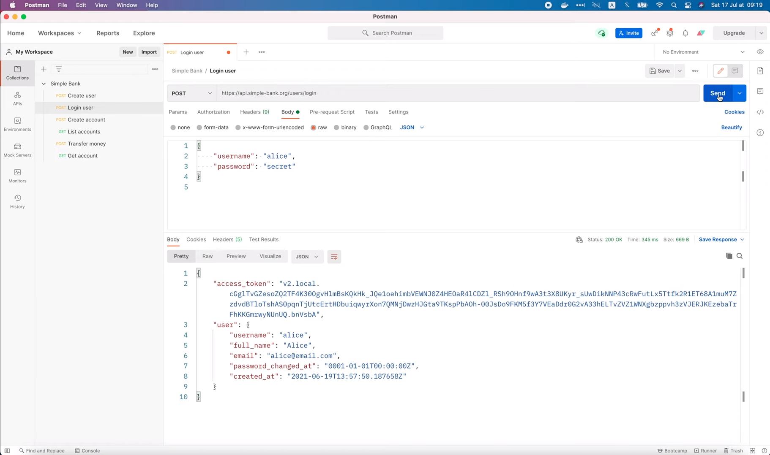Open the History sidebar panel
770x455 pixels.
[17, 202]
